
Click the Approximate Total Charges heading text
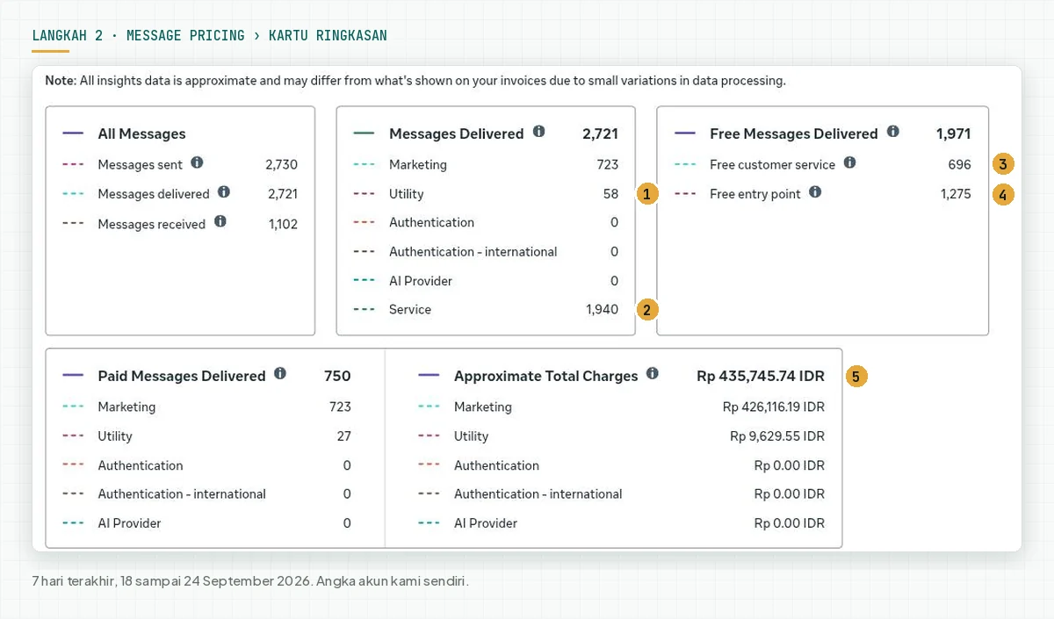(x=545, y=376)
